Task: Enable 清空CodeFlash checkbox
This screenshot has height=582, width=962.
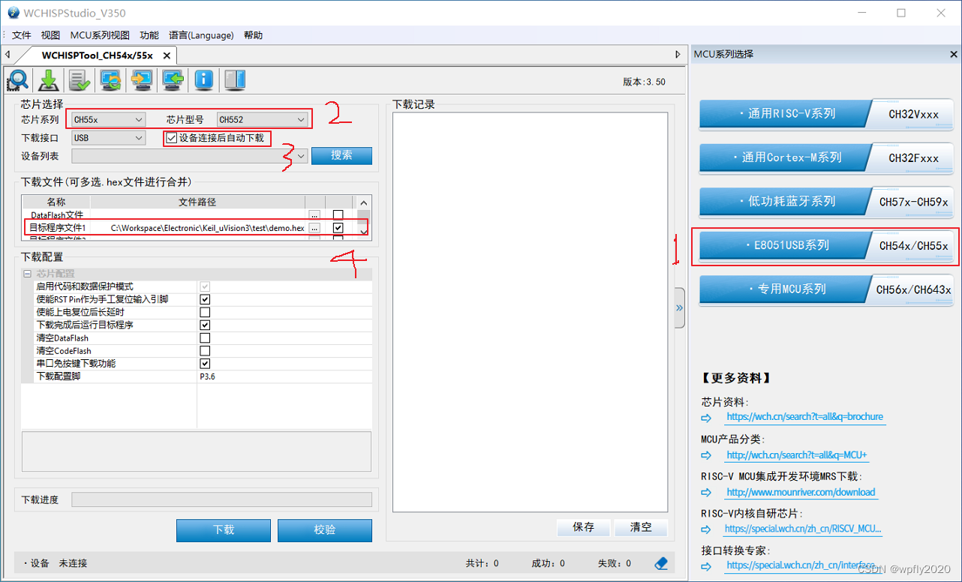Action: [205, 351]
